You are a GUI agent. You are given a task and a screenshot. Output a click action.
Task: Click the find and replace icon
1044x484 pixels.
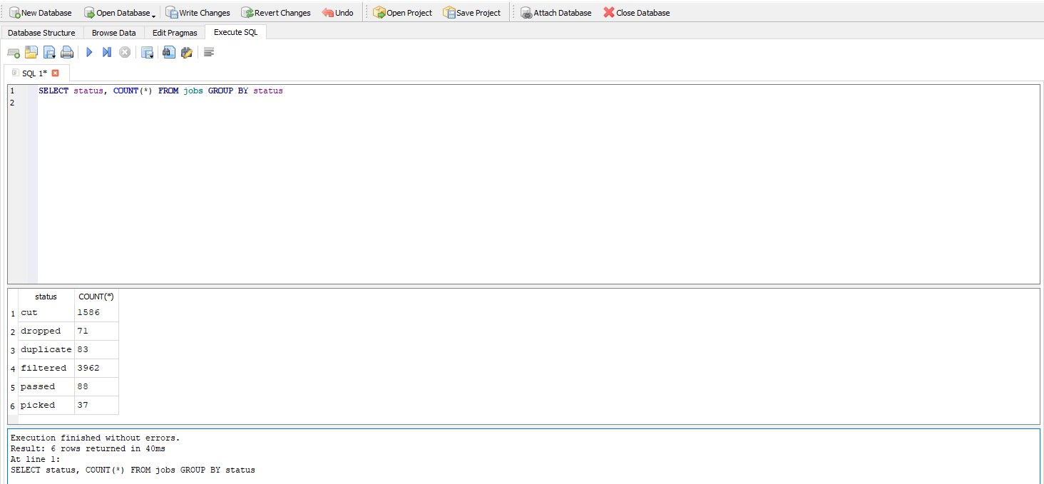(187, 52)
